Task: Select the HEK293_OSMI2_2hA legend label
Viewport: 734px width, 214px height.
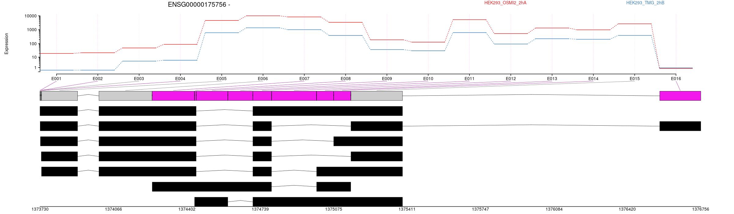Action: tap(505, 3)
